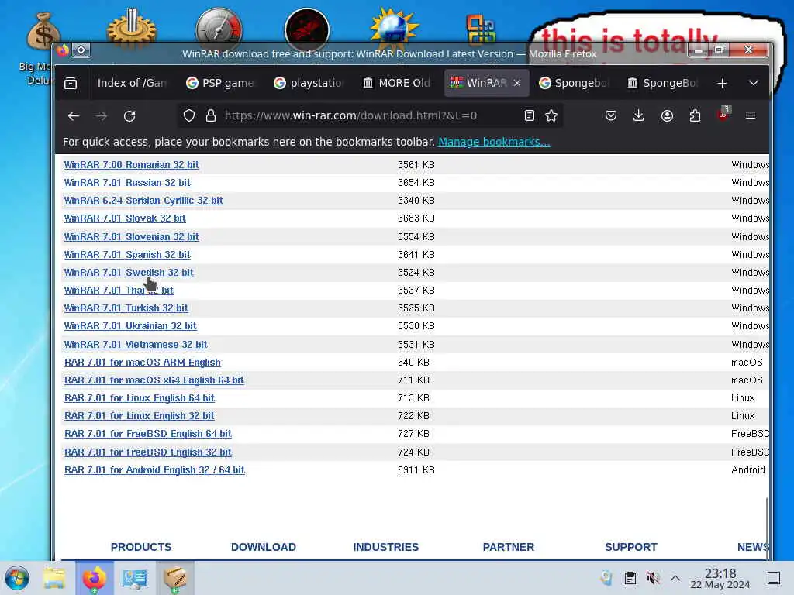Click the show desktop button in taskbar
794x595 pixels.
coord(774,578)
